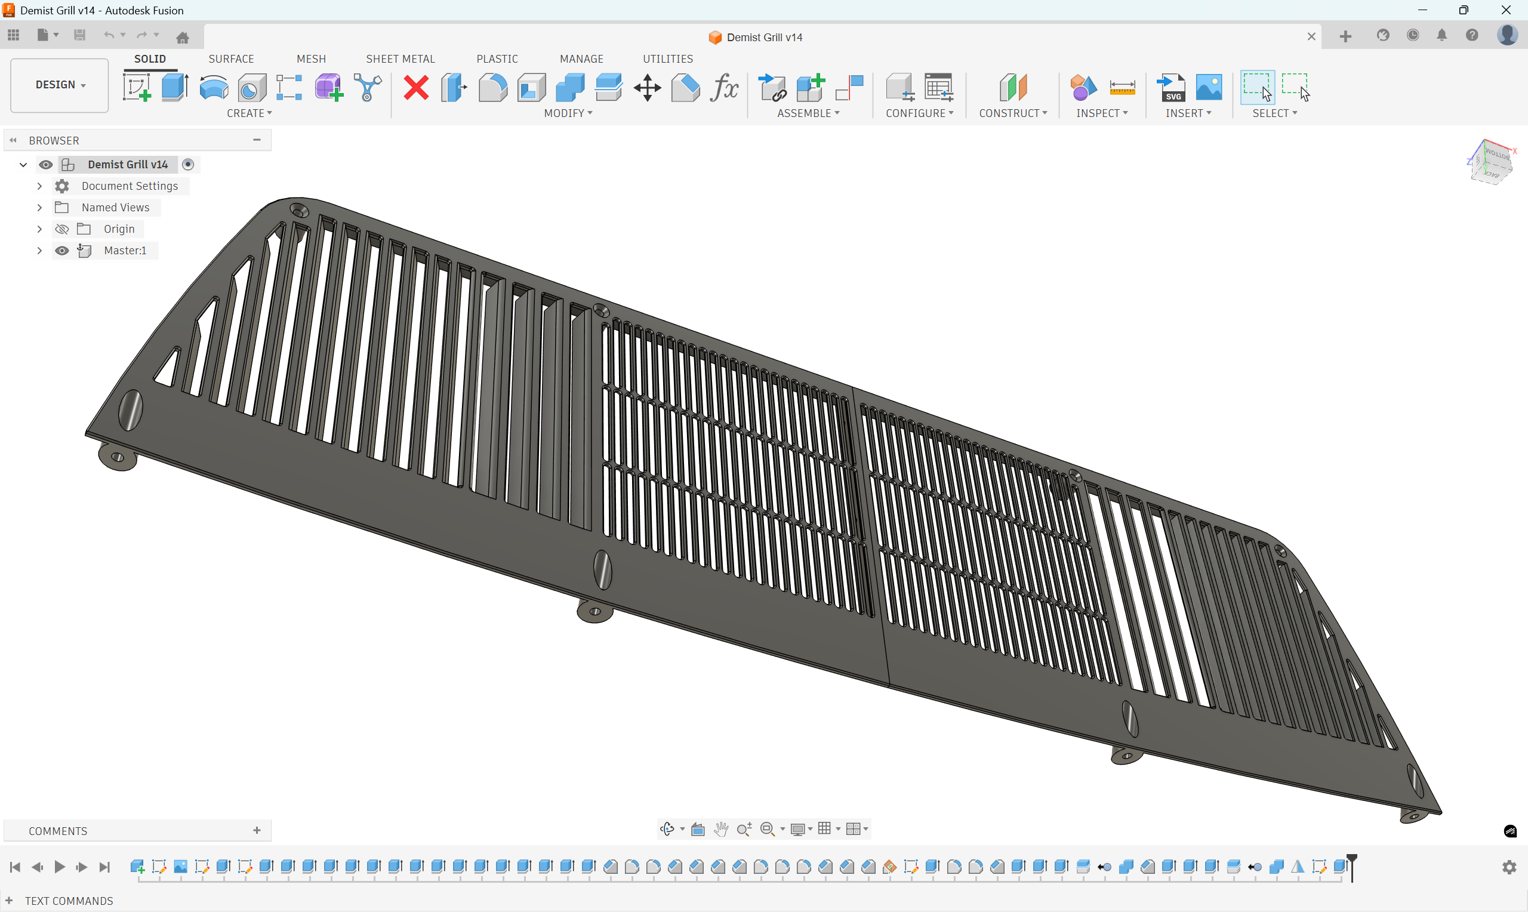Hide the Master:1 component visibility eye

click(61, 251)
